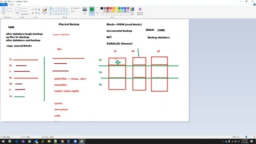The height and width of the screenshot is (144, 256).
Task: Choose the Oval shape
Action: coord(56,8)
